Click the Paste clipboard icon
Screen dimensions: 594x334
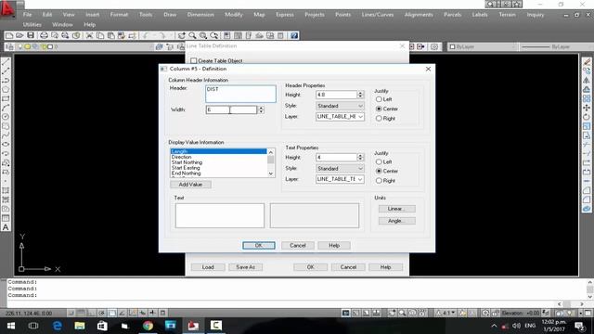pyautogui.click(x=111, y=35)
